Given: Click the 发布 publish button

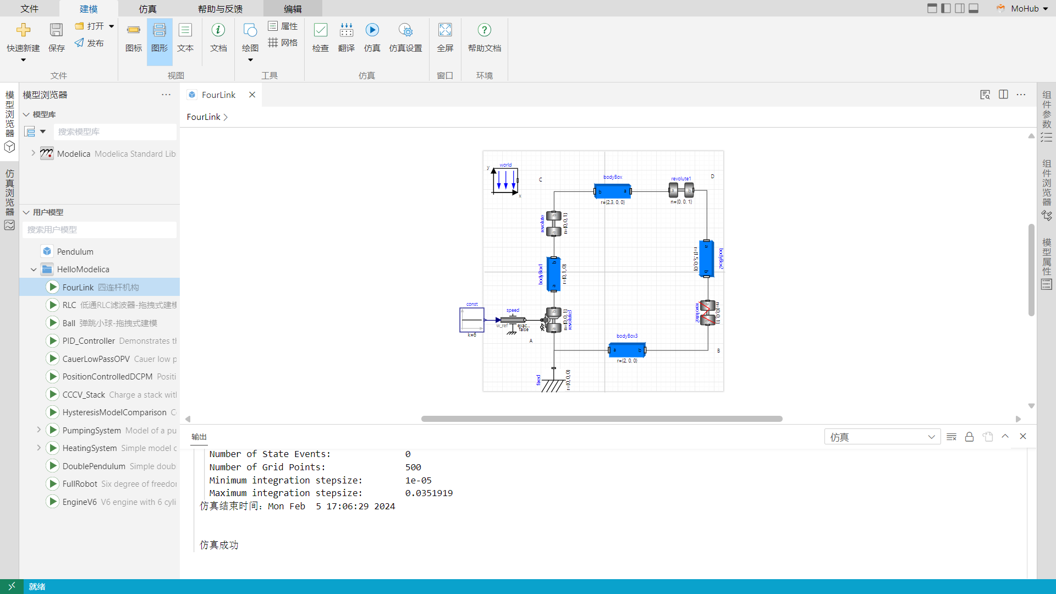Looking at the screenshot, I should coord(90,43).
